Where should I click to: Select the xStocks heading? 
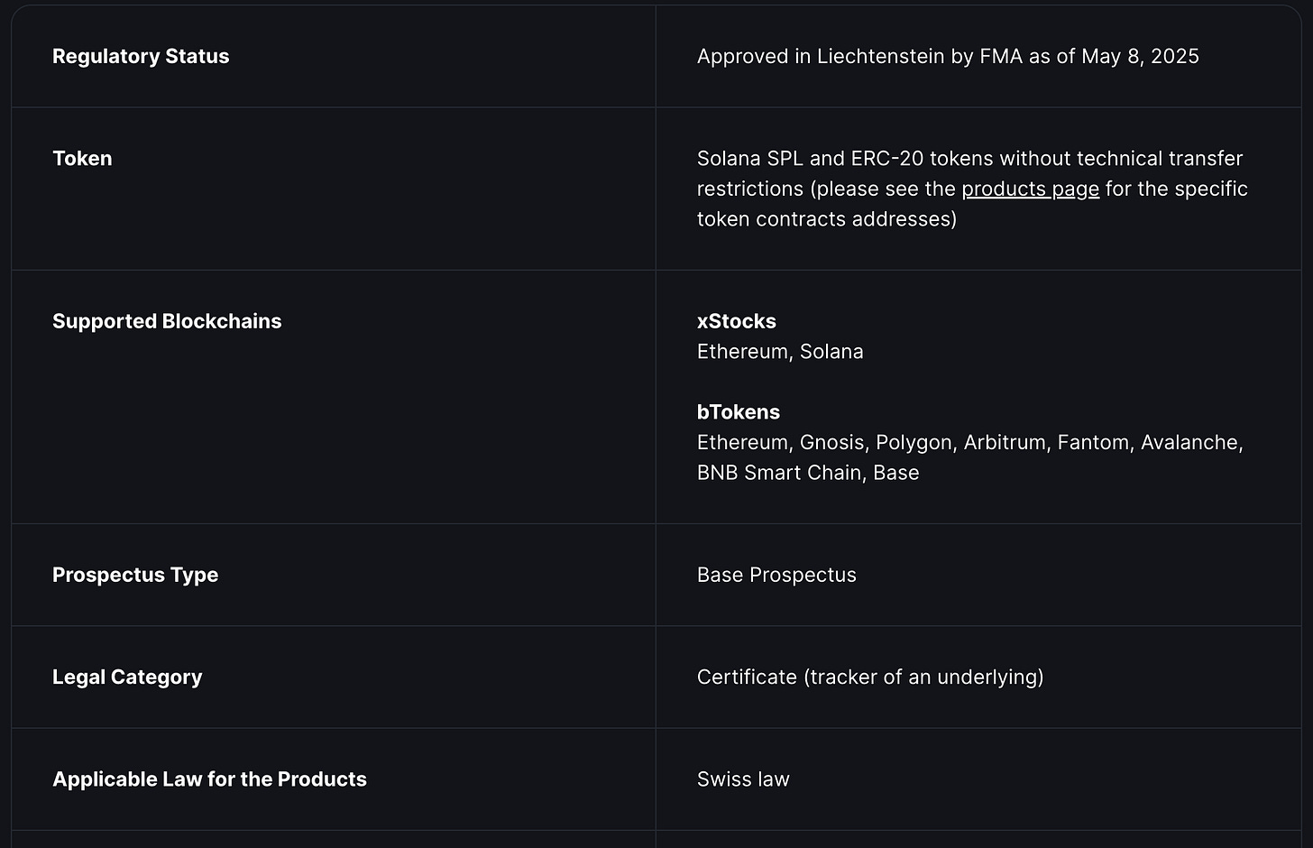click(x=736, y=321)
